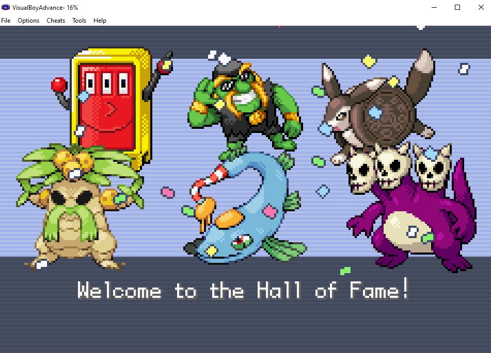491x353 pixels.
Task: Click the VisualBoyAdvance title bar icon
Action: tap(6, 7)
